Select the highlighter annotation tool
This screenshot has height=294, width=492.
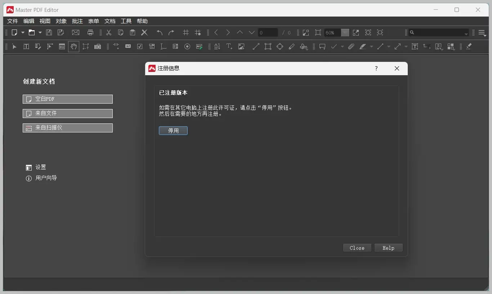pos(363,47)
